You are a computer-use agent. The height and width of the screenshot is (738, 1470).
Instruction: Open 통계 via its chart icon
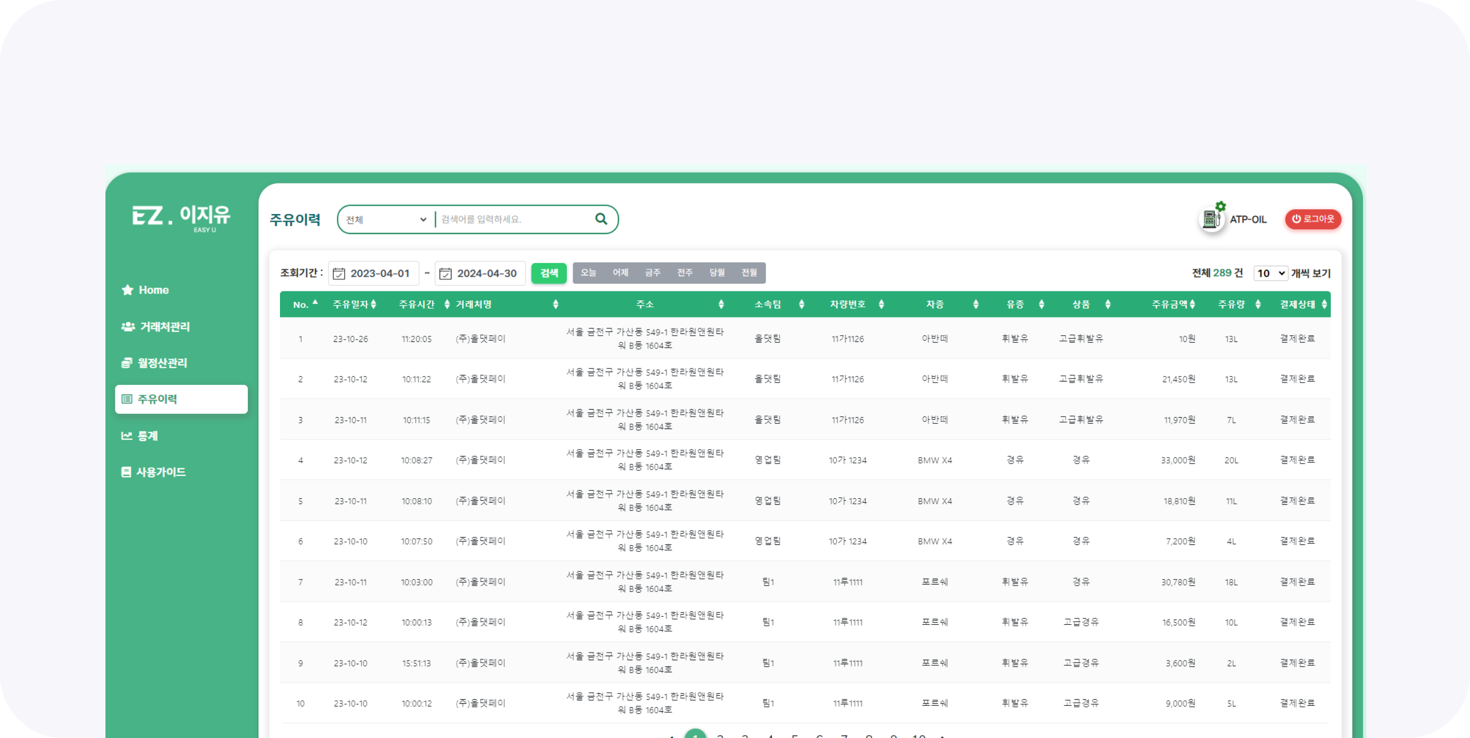coord(127,436)
